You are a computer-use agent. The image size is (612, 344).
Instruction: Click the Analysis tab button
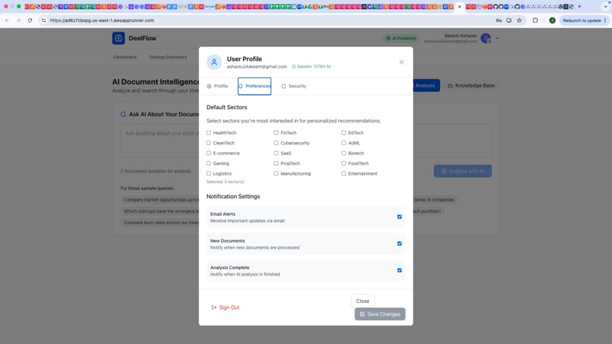click(425, 86)
